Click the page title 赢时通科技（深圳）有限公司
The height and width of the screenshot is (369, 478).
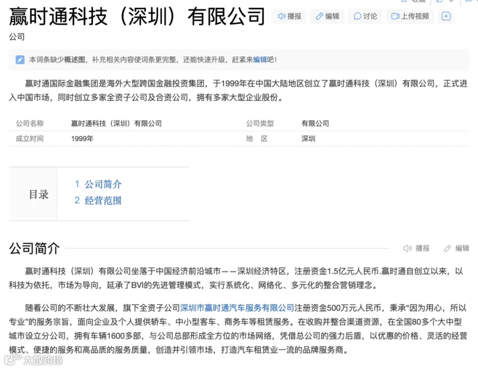[137, 16]
